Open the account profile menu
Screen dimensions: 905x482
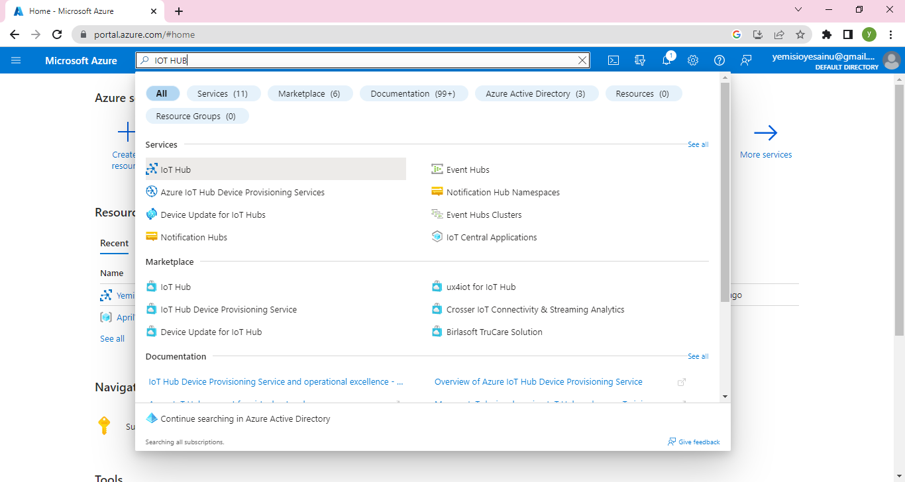click(892, 60)
